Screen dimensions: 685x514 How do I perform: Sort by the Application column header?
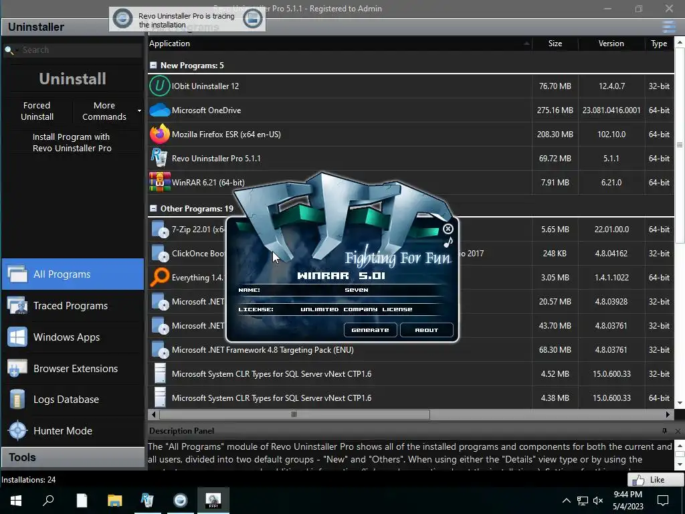coord(339,44)
